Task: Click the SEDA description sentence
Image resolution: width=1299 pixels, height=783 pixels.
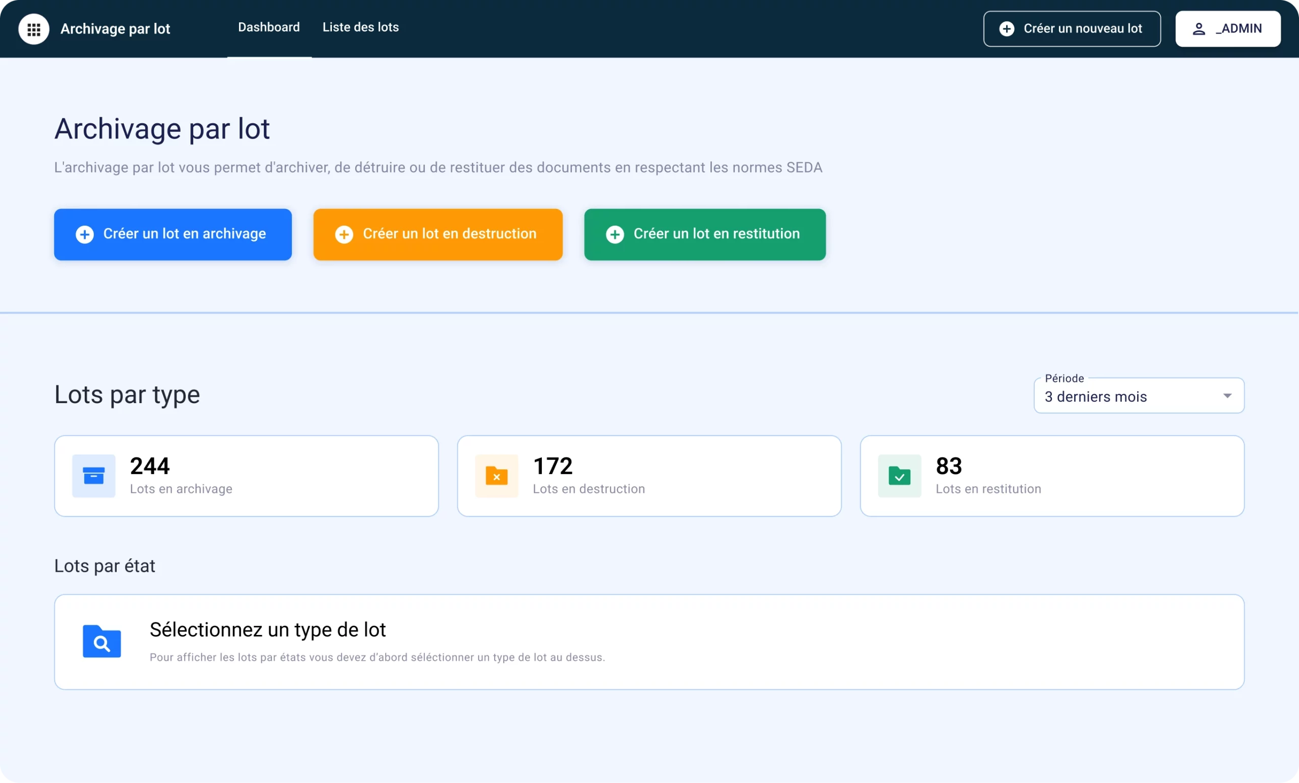Action: tap(438, 167)
